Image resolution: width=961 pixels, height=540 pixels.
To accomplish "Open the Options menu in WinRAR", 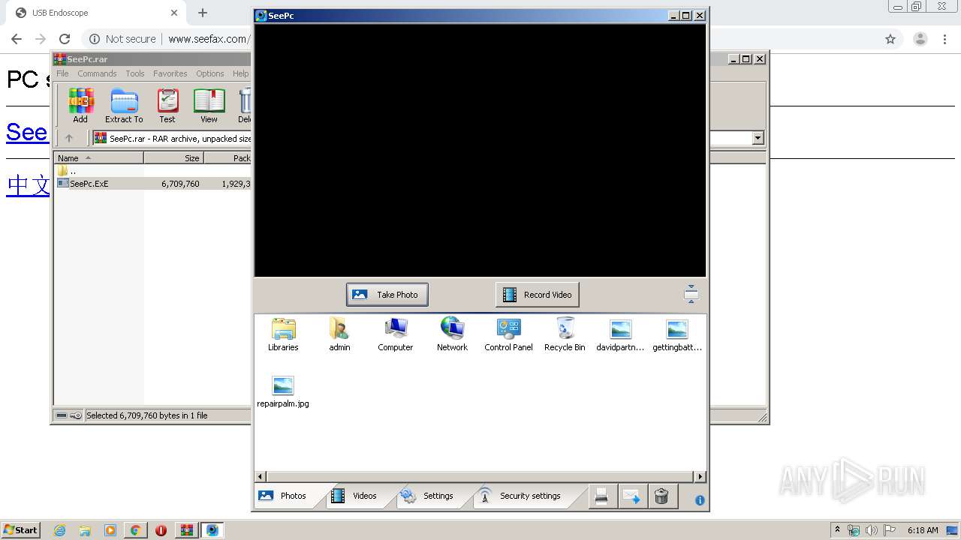I will 210,73.
